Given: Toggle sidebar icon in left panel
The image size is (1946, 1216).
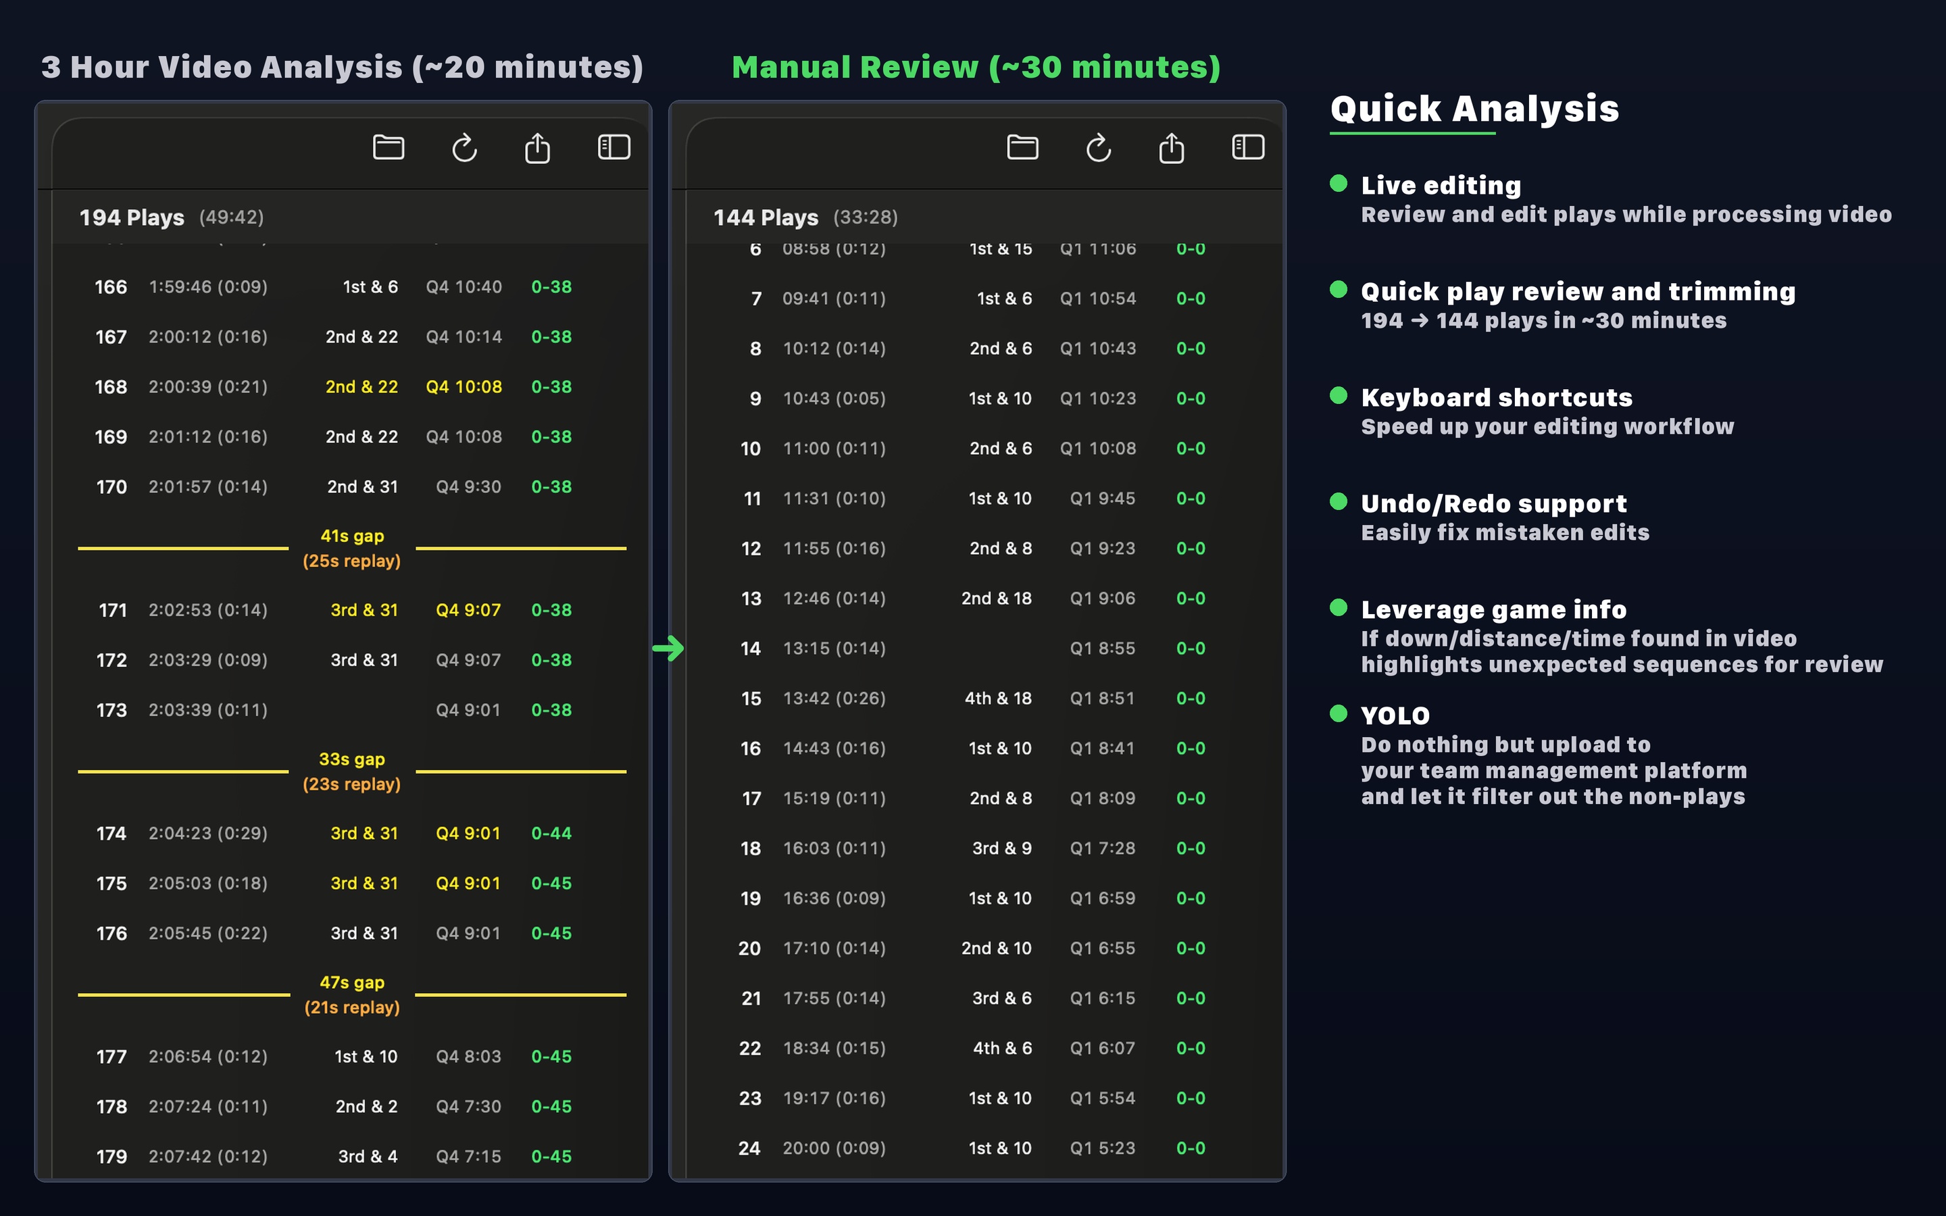Looking at the screenshot, I should 614,147.
